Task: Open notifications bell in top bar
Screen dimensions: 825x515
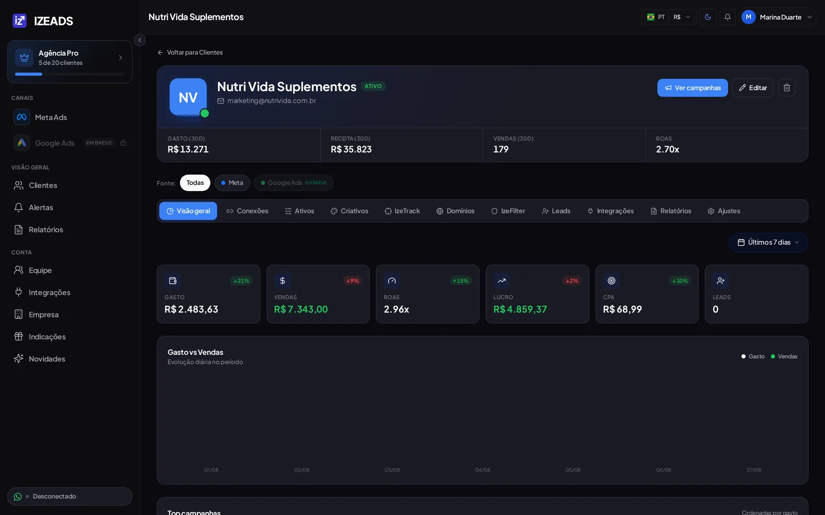Action: pos(728,17)
